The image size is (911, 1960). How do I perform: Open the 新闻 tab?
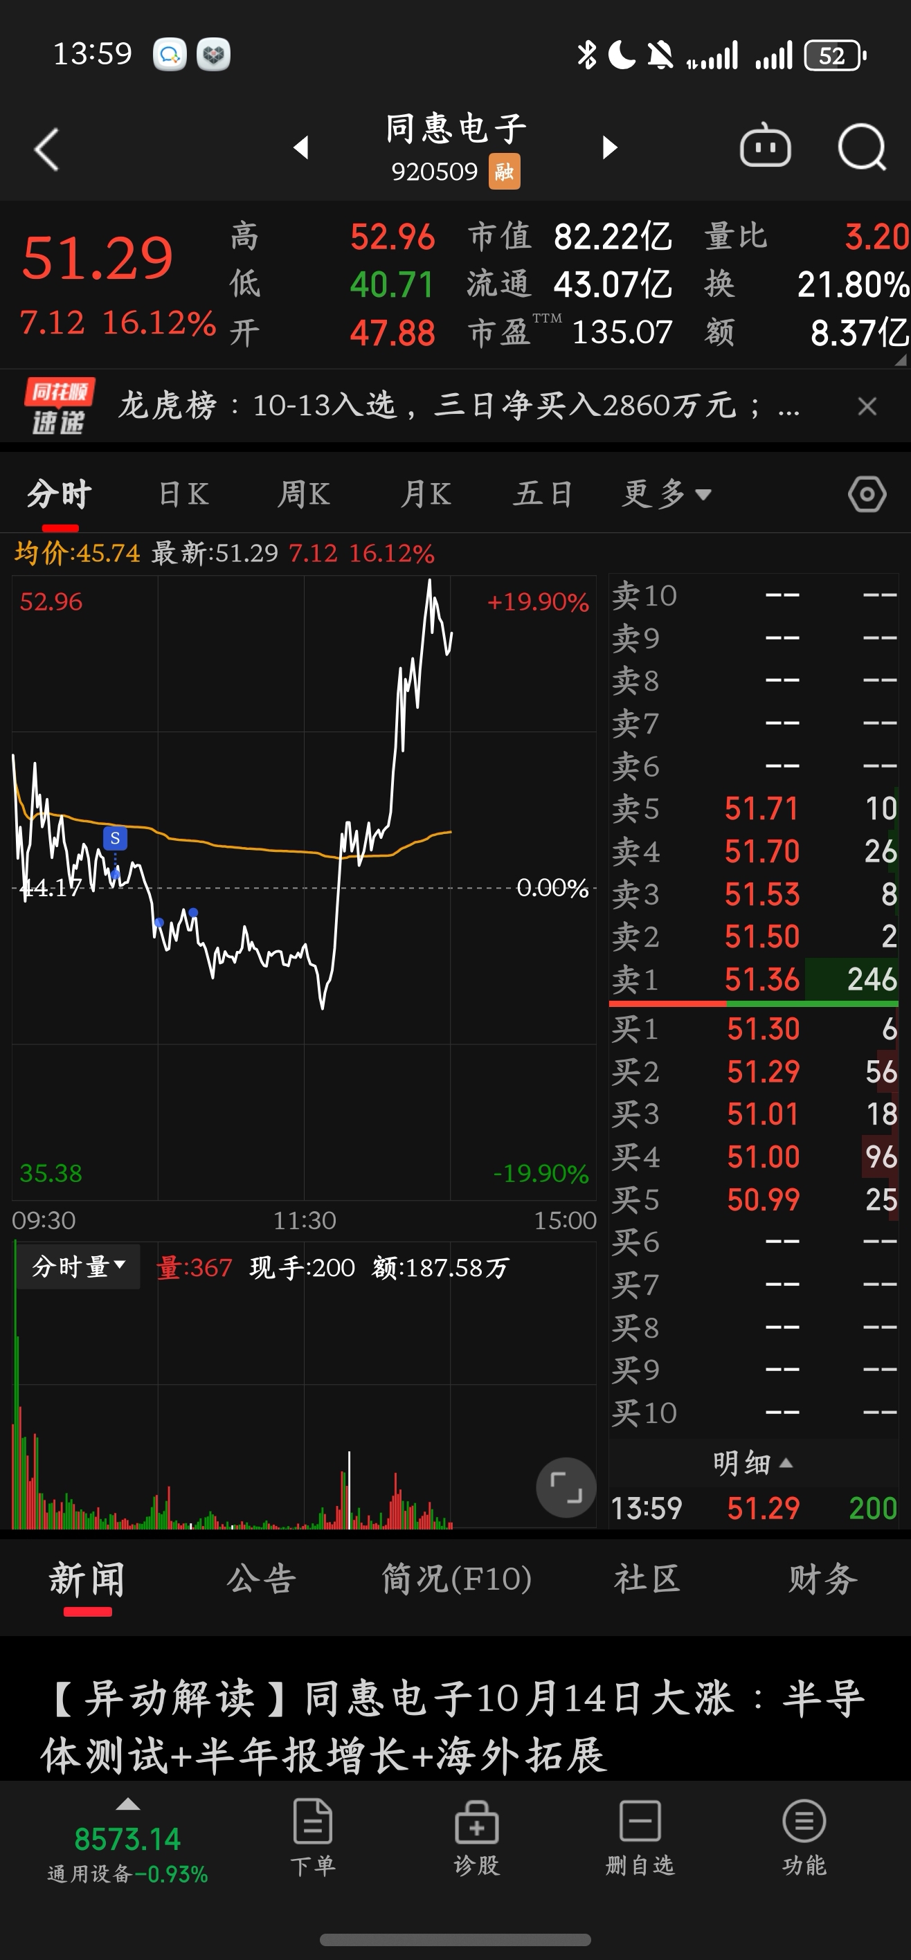(x=87, y=1579)
